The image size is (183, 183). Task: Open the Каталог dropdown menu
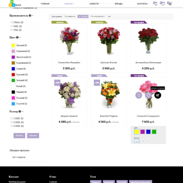70,4
